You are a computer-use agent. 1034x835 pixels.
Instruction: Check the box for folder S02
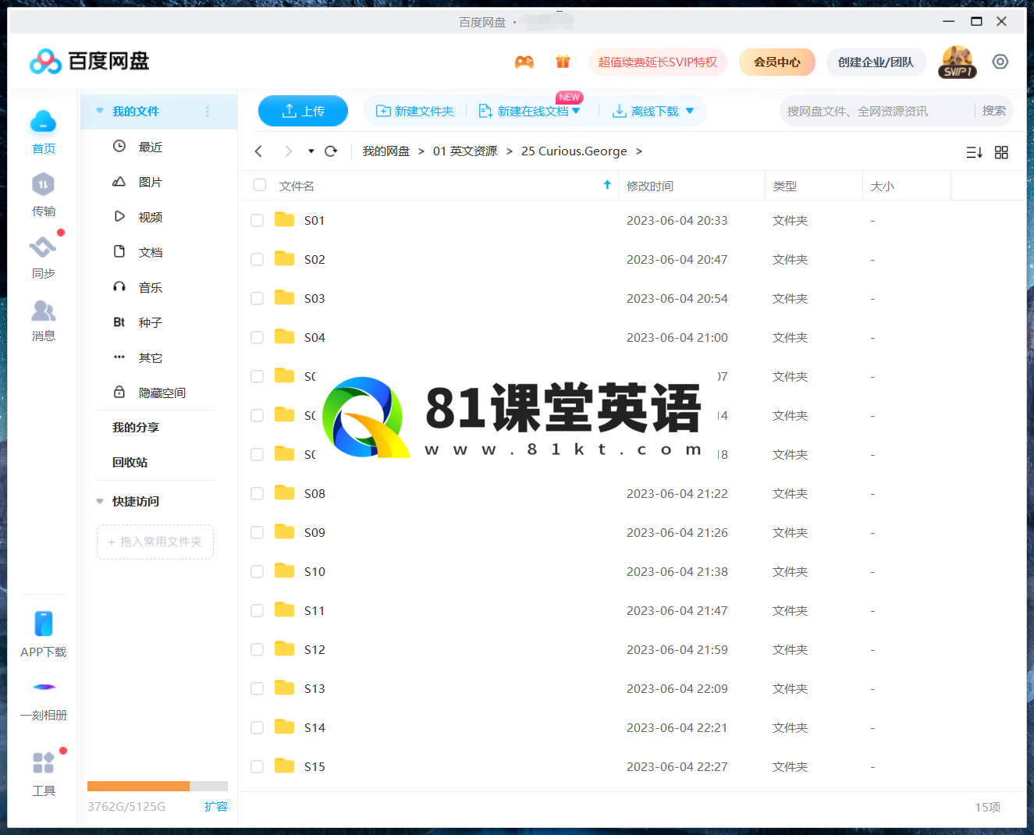click(257, 260)
